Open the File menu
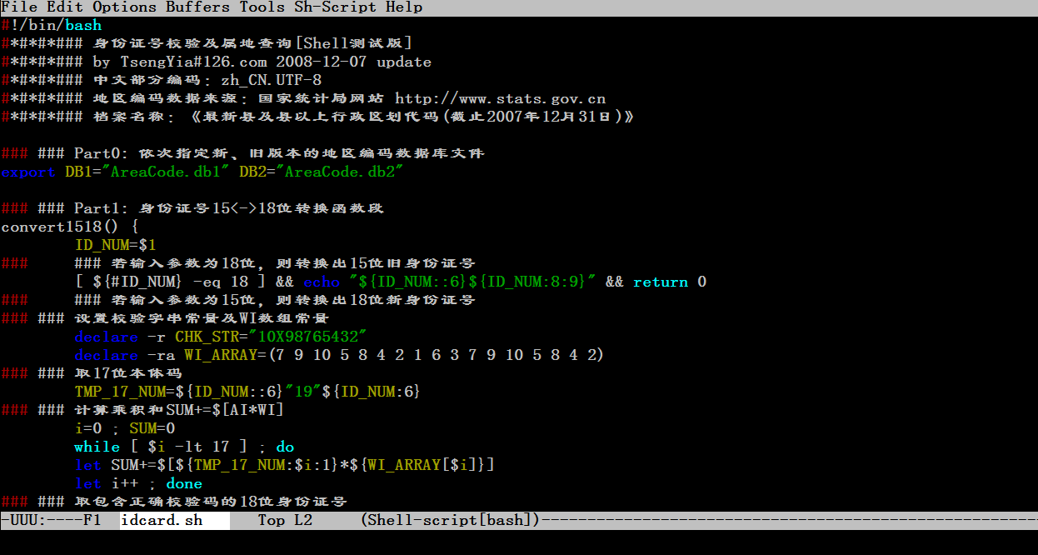Viewport: 1038px width, 555px height. (x=19, y=7)
